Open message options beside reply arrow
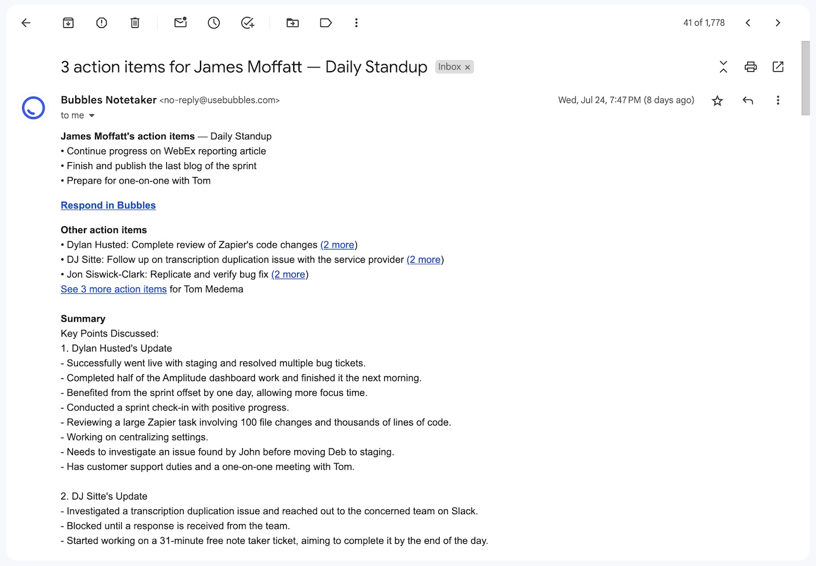The image size is (816, 566). tap(778, 100)
